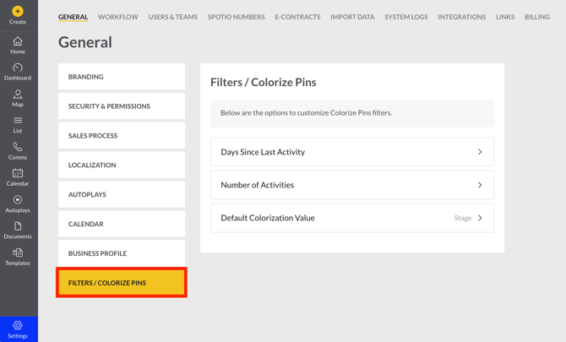Select the General tab
This screenshot has height=342, width=566.
click(x=73, y=17)
